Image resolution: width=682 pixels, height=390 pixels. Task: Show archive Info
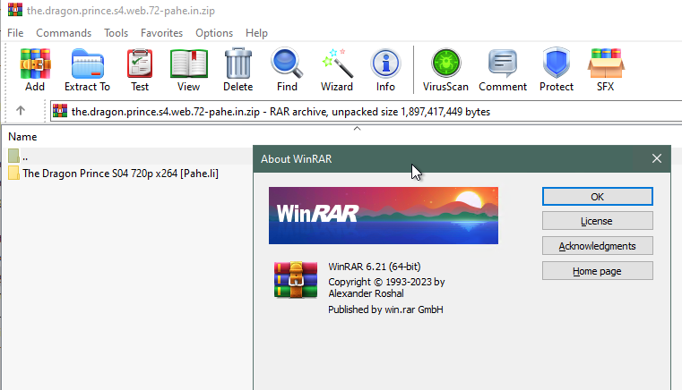[x=385, y=70]
